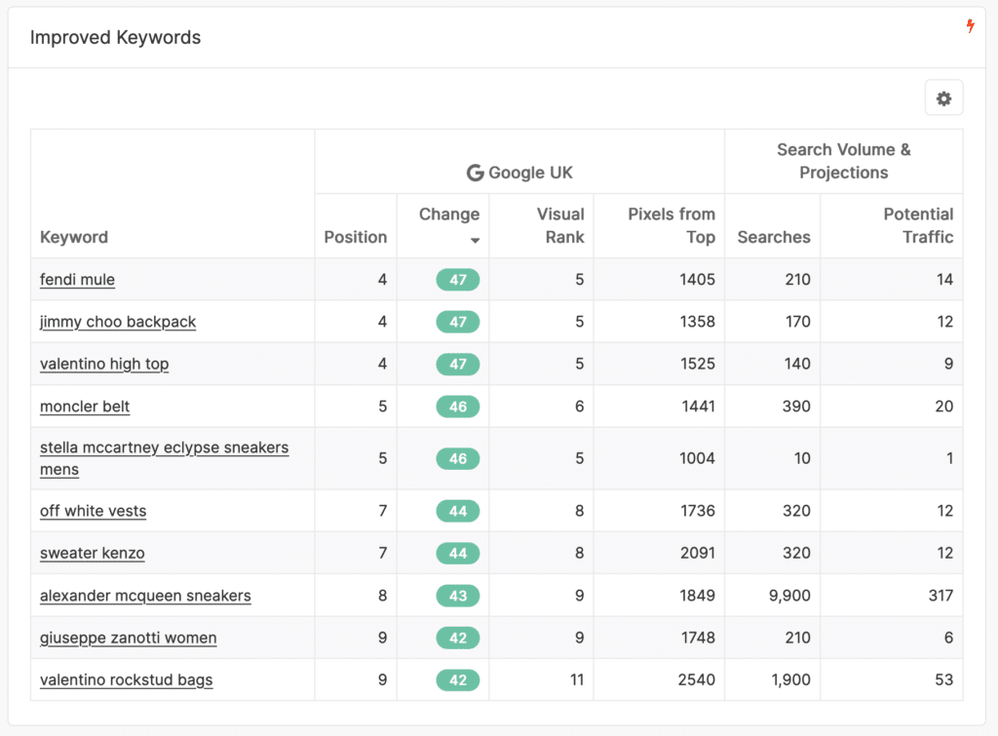Click the 47 change badge for valentino high top
The width and height of the screenshot is (998, 736).
458,364
